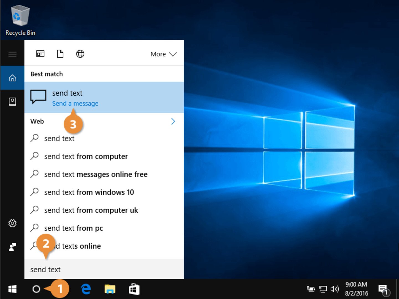Image resolution: width=399 pixels, height=299 pixels.
Task: Launch Microsoft Edge from the taskbar
Action: [x=86, y=289]
